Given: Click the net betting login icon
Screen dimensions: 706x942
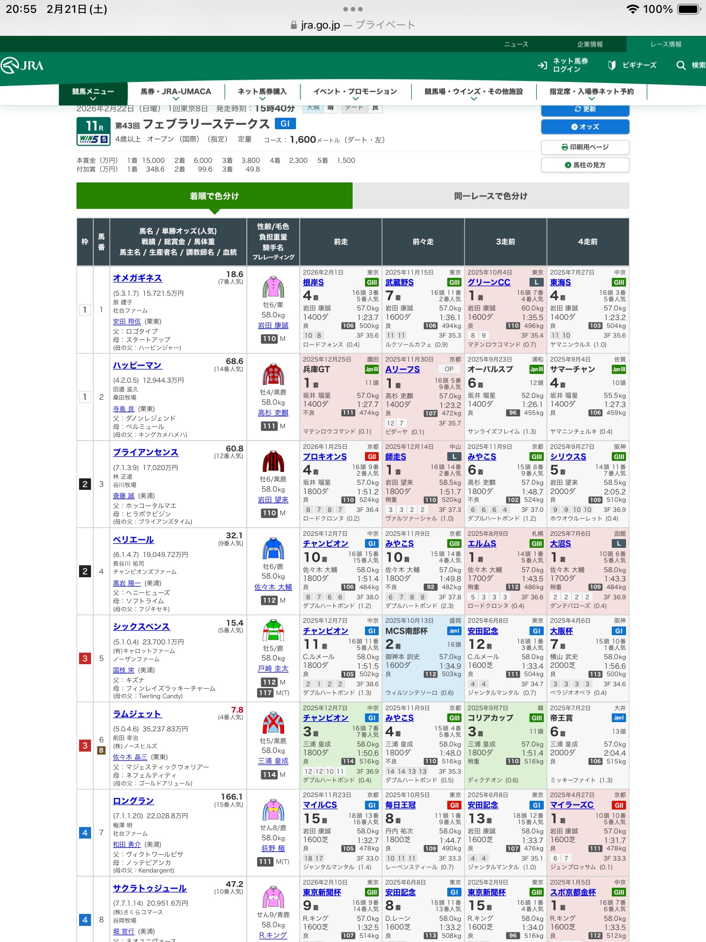Looking at the screenshot, I should [542, 65].
